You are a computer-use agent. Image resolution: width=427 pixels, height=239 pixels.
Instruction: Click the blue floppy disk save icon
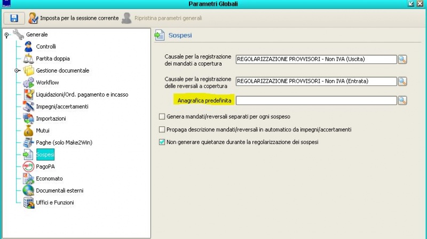(14, 18)
